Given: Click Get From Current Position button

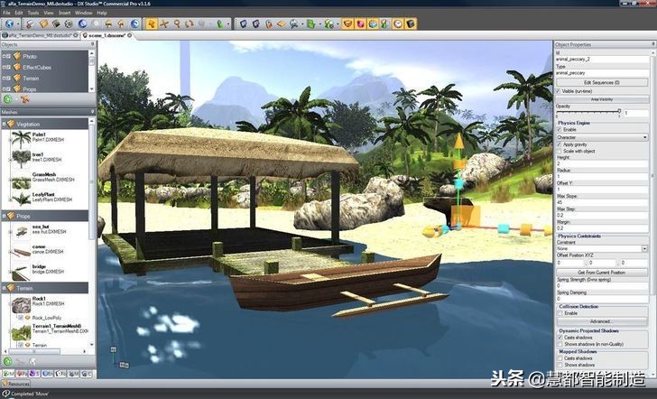Looking at the screenshot, I should coord(602,273).
